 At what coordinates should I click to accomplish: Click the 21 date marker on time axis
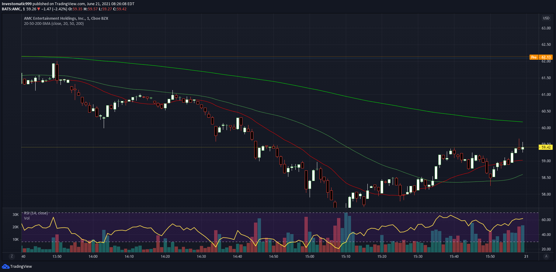pos(526,257)
